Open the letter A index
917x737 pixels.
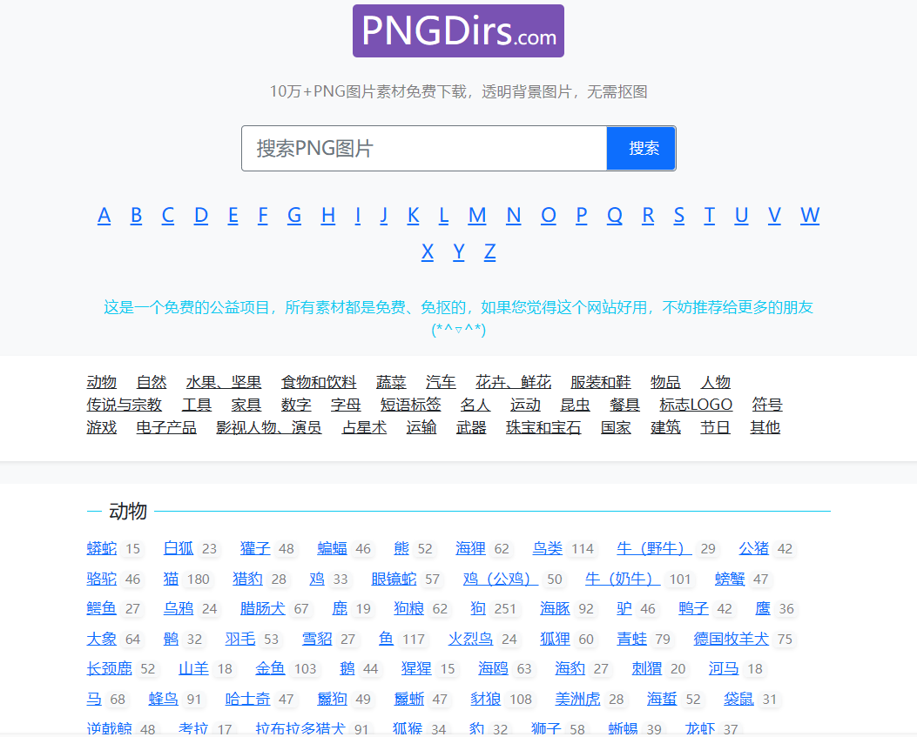tap(105, 215)
